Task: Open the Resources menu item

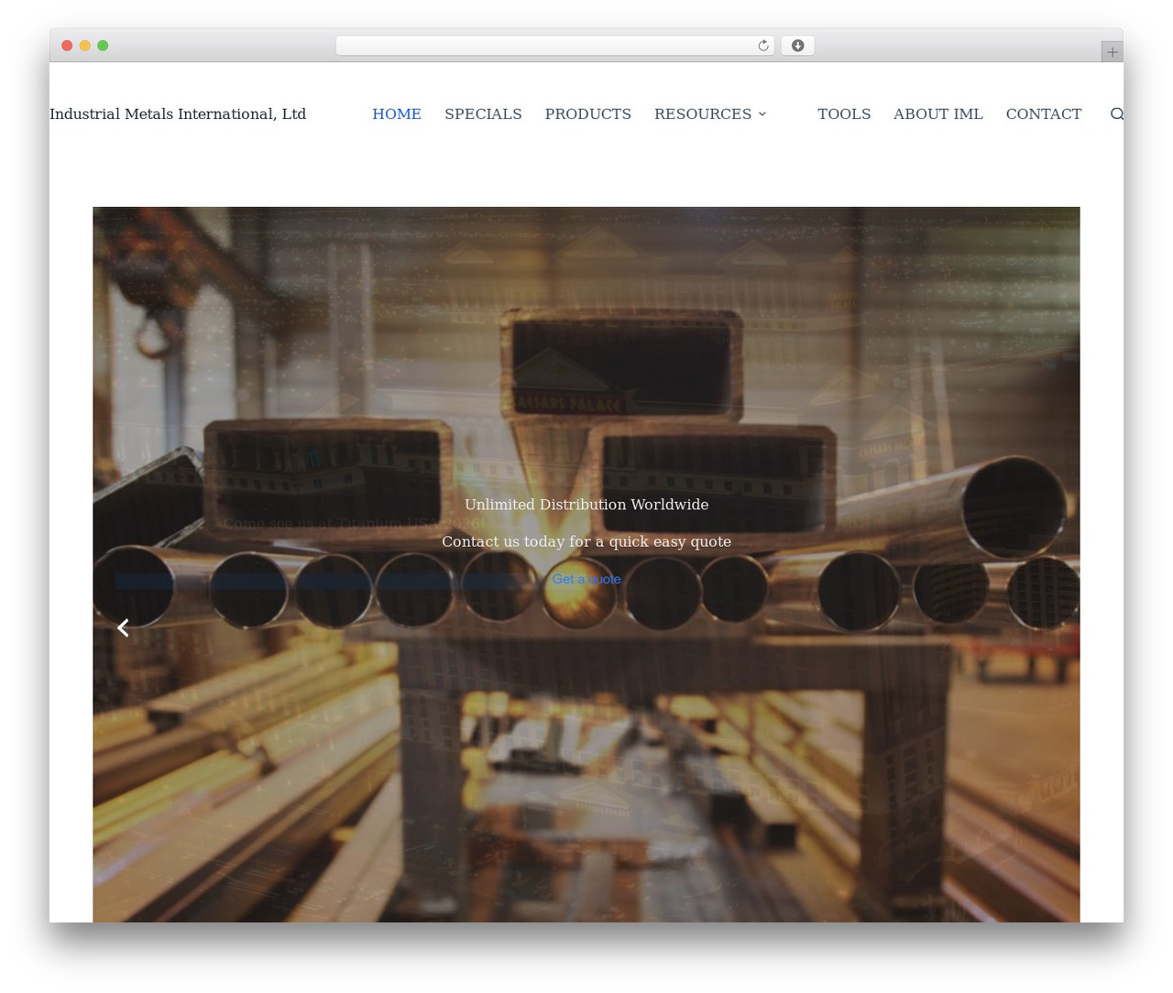Action: tap(703, 114)
